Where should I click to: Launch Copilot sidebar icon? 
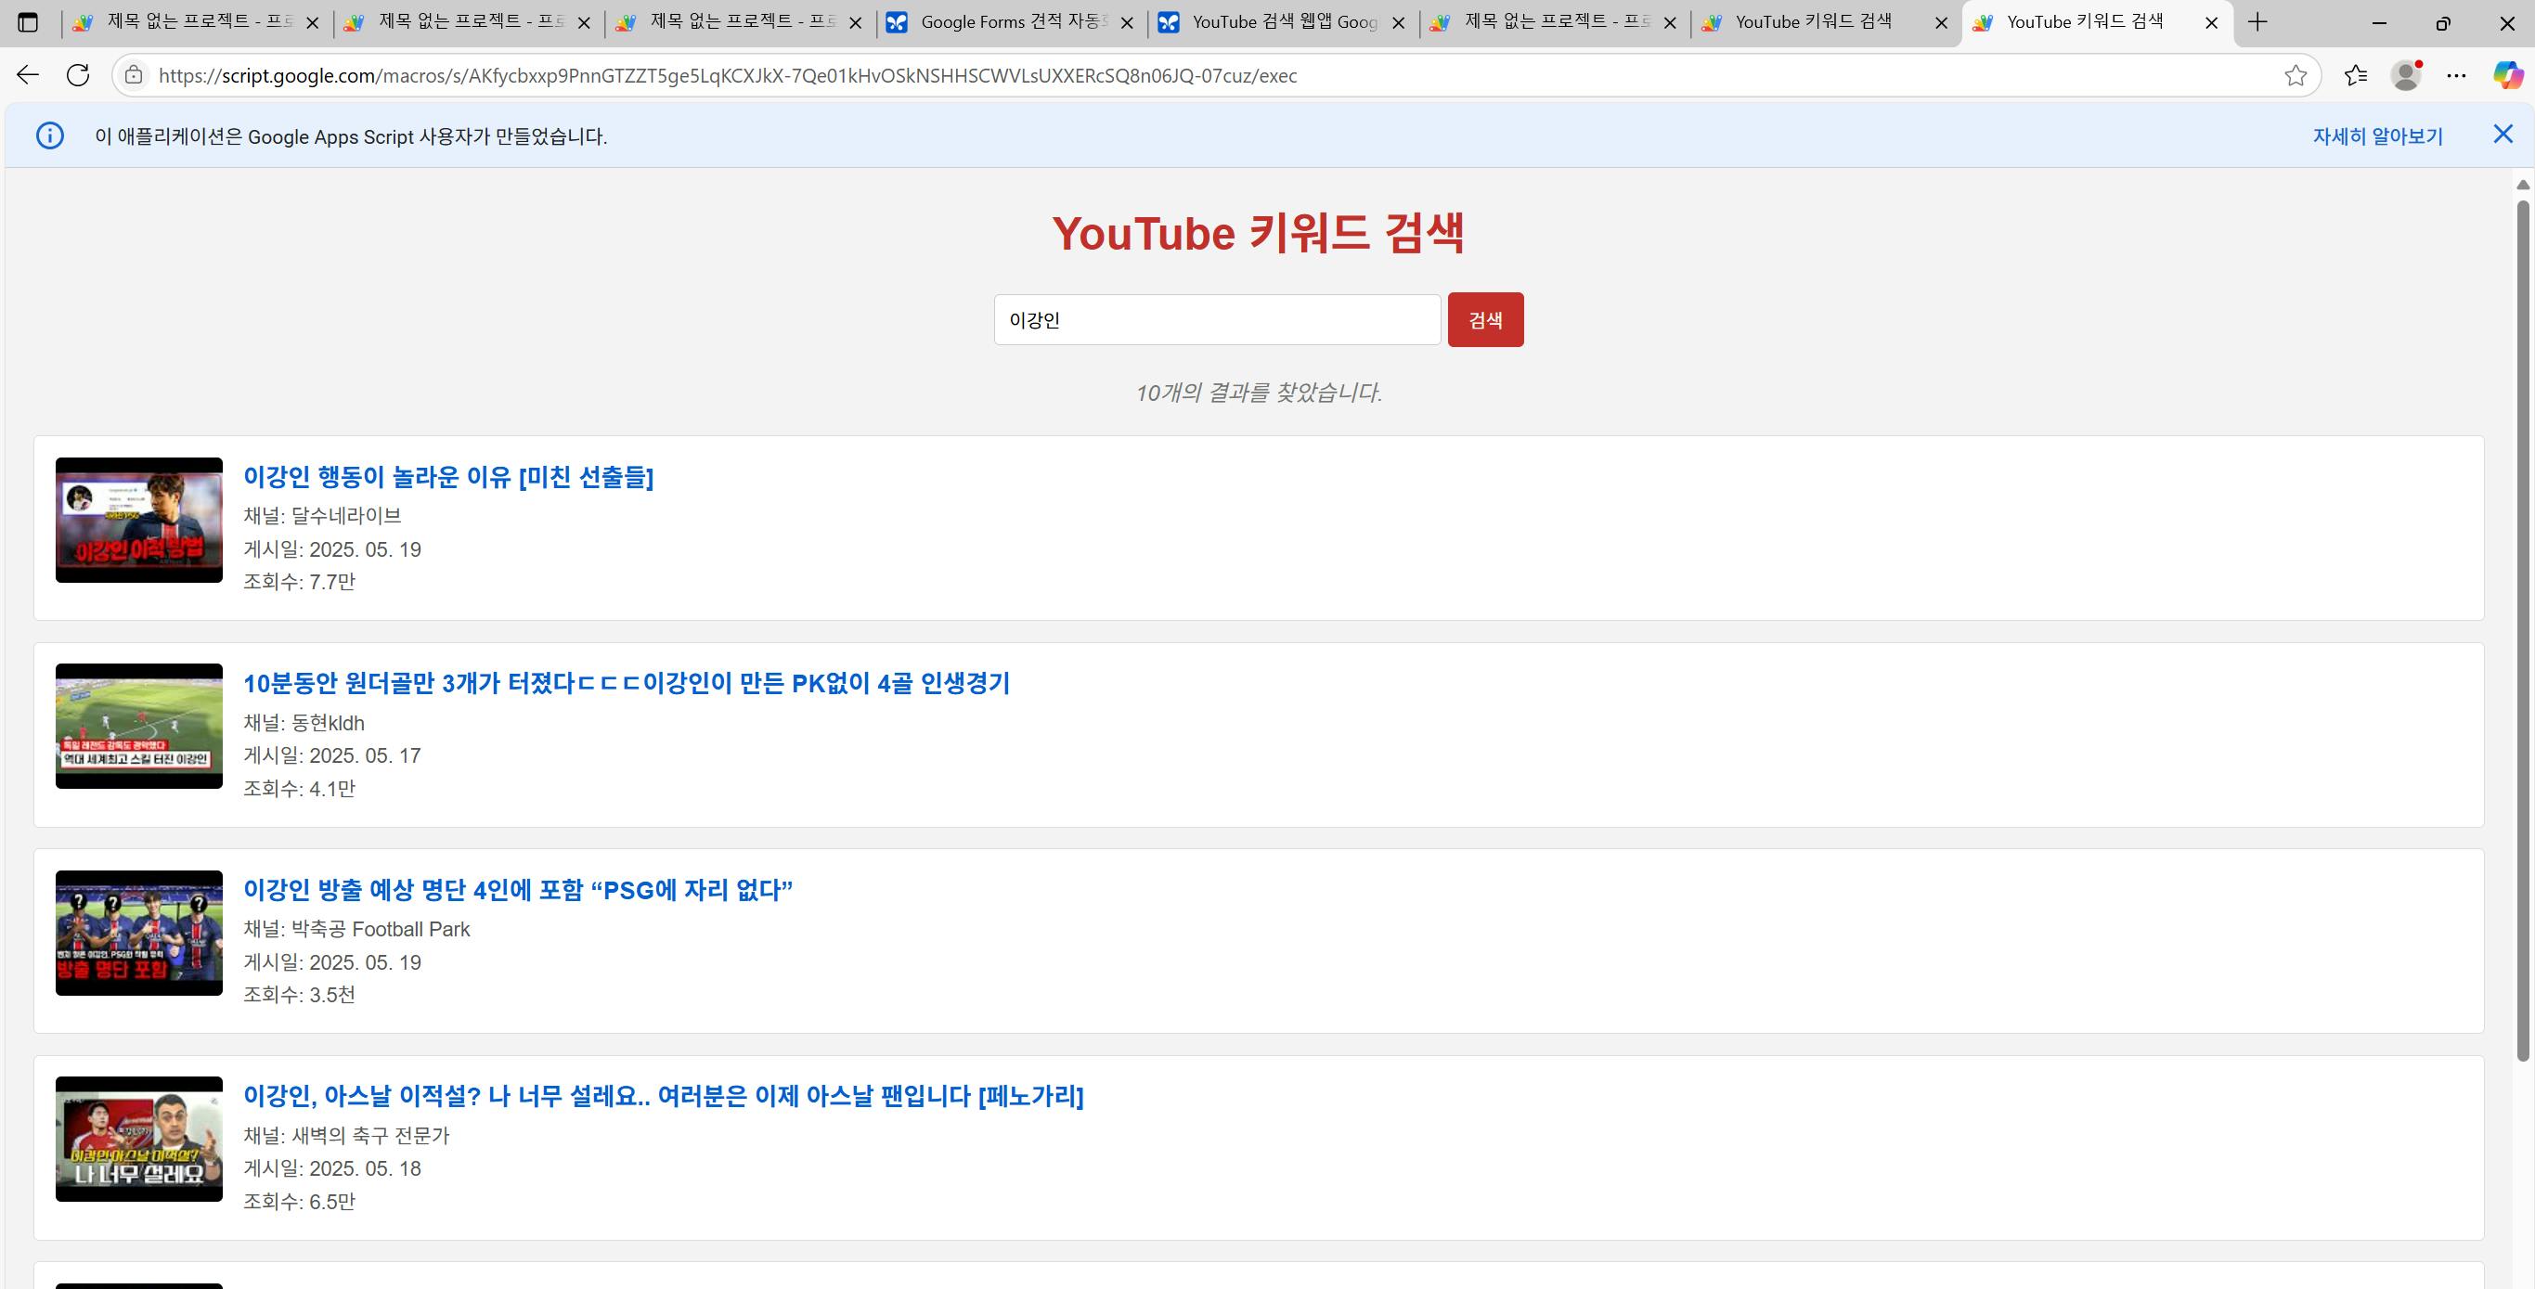pyautogui.click(x=2506, y=75)
